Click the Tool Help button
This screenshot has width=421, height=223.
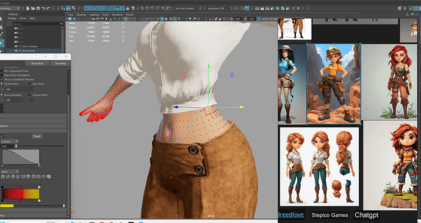60,63
